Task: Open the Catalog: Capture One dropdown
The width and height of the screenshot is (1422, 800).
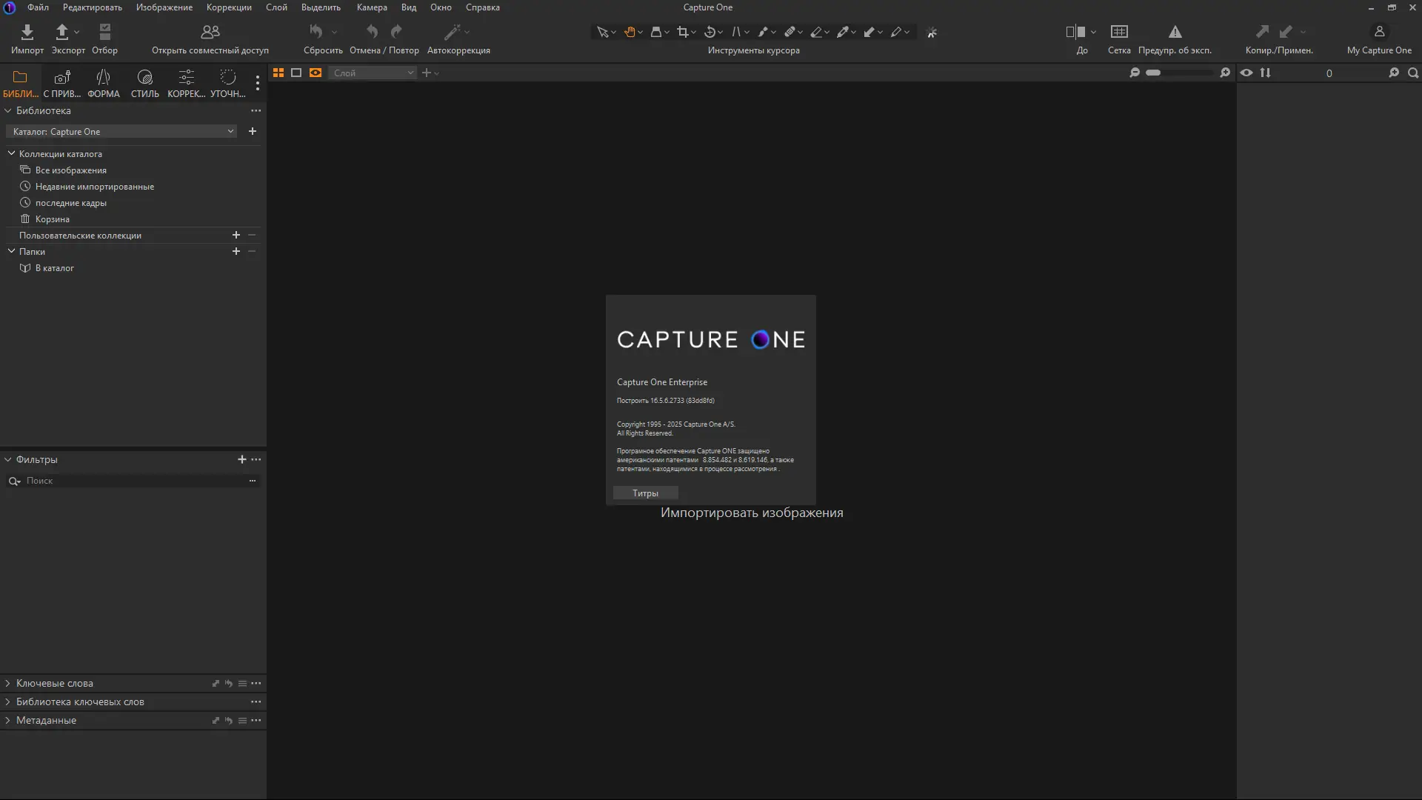Action: [122, 132]
